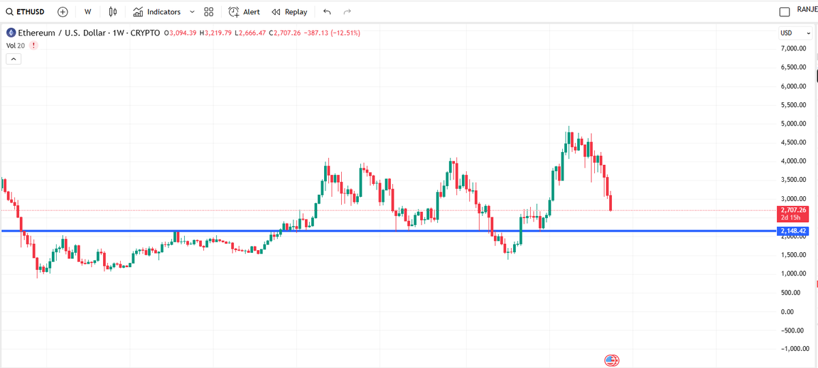The image size is (818, 368).
Task: Open the candlestick chart type menu
Action: pos(113,12)
